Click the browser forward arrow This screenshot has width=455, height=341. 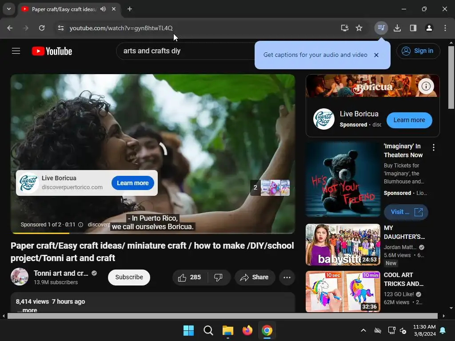26,28
